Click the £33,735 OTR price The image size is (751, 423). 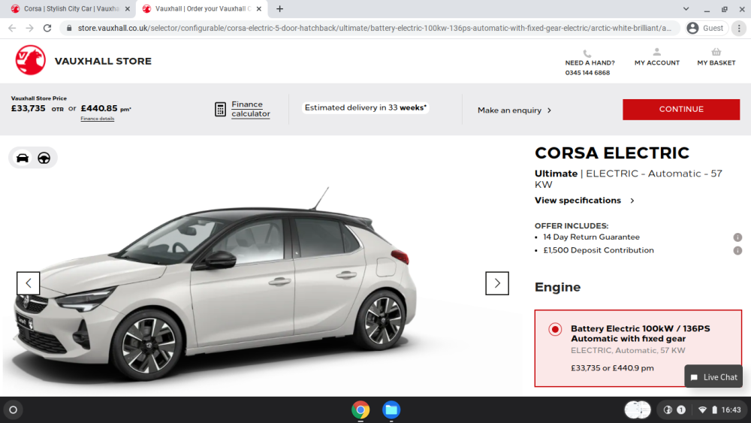pos(37,109)
